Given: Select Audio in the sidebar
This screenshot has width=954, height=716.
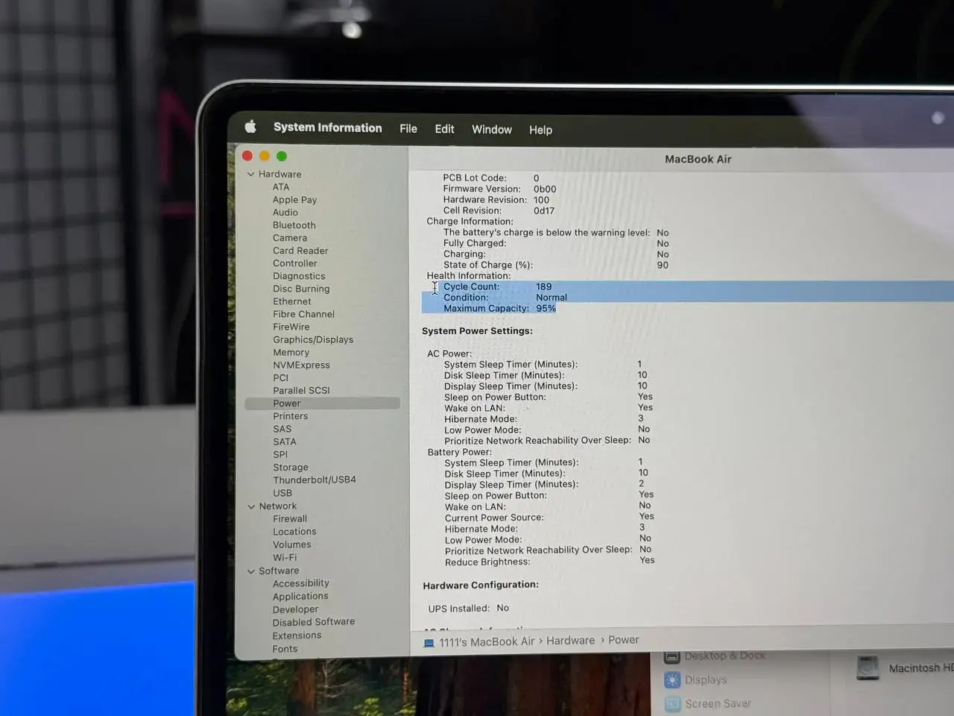Looking at the screenshot, I should [x=285, y=213].
